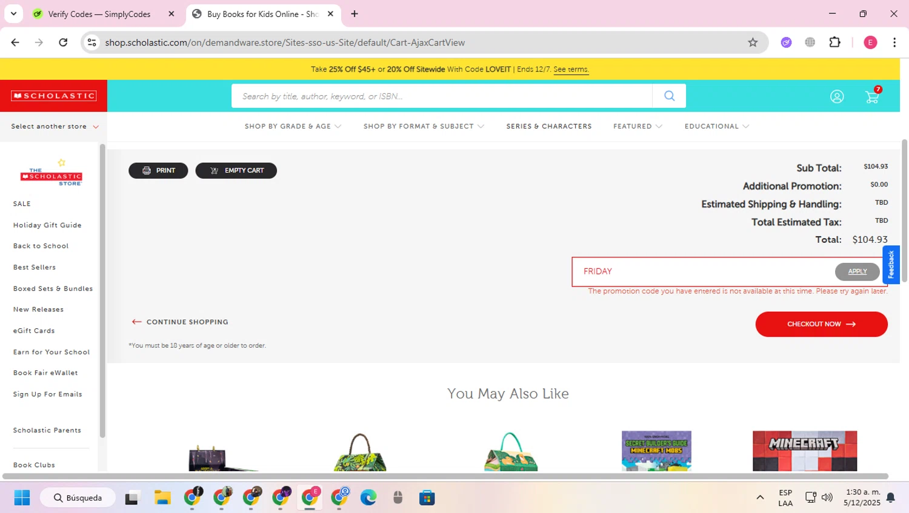Open the Windows Start menu
The height and width of the screenshot is (513, 909).
click(22, 498)
